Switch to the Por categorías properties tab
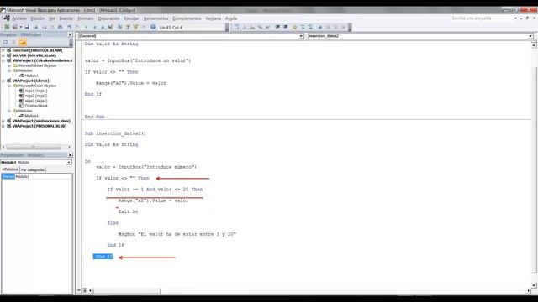 pos(33,169)
